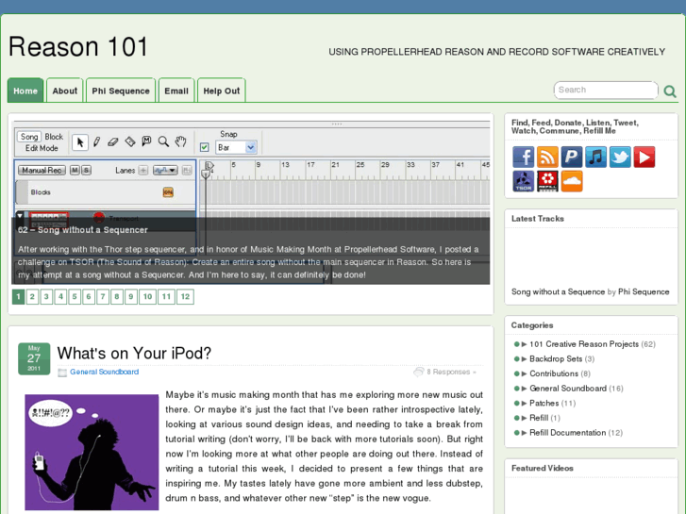Toggle the Manual Rec button

coord(42,170)
